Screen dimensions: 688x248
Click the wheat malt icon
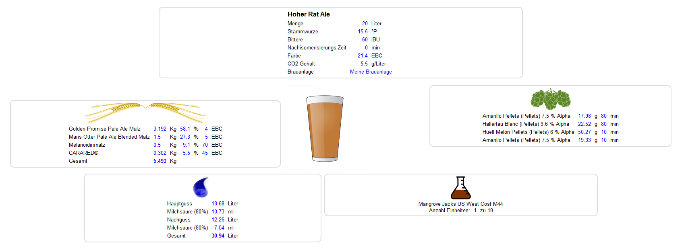pos(145,113)
